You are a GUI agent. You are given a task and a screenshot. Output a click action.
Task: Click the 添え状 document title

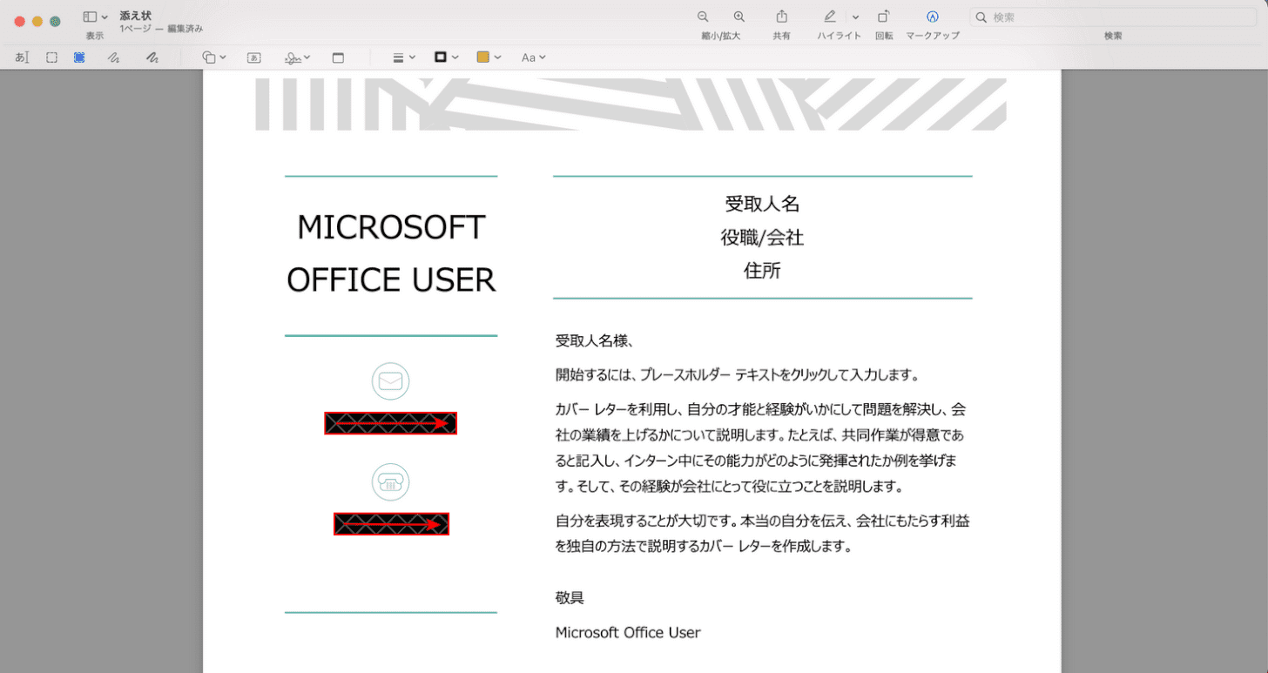coord(136,16)
